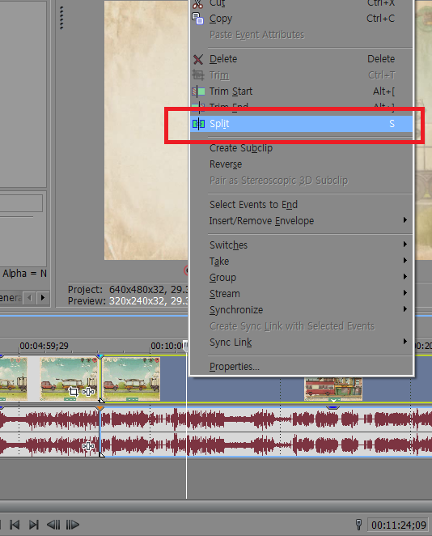The image size is (432, 536).
Task: Click the Trim Start icon
Action: [x=198, y=91]
